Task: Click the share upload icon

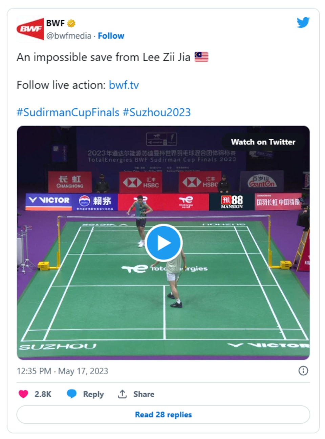Action: [122, 394]
